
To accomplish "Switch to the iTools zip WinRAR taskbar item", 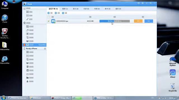I will point(61,98).
